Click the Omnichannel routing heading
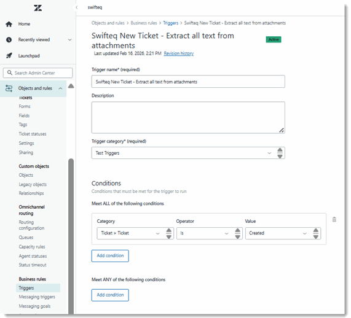This screenshot has height=318, width=351. 31,210
